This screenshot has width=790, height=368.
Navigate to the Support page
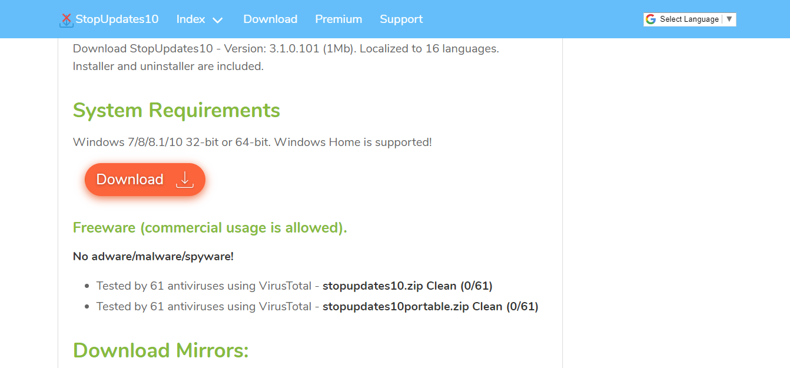(x=401, y=19)
